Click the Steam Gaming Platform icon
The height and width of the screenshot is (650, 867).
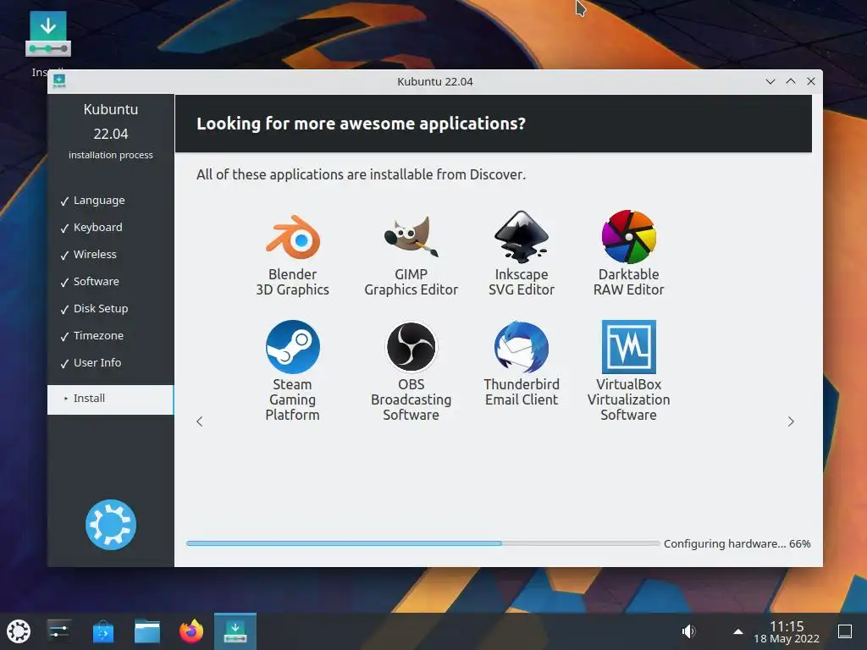[x=292, y=346]
